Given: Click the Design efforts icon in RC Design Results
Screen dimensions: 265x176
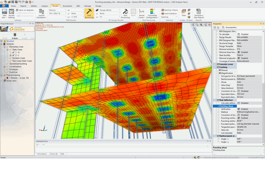Looking at the screenshot, I should click(97, 10).
